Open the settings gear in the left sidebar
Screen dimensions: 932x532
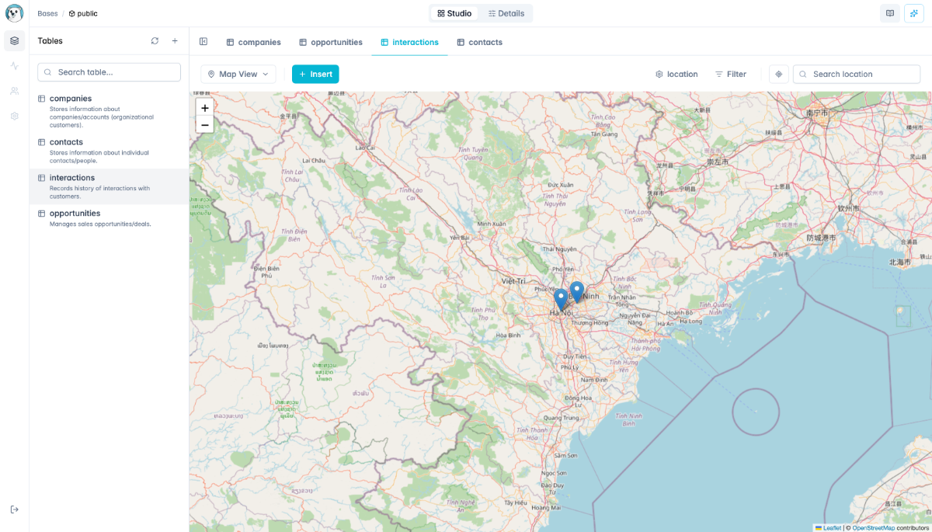click(x=14, y=116)
